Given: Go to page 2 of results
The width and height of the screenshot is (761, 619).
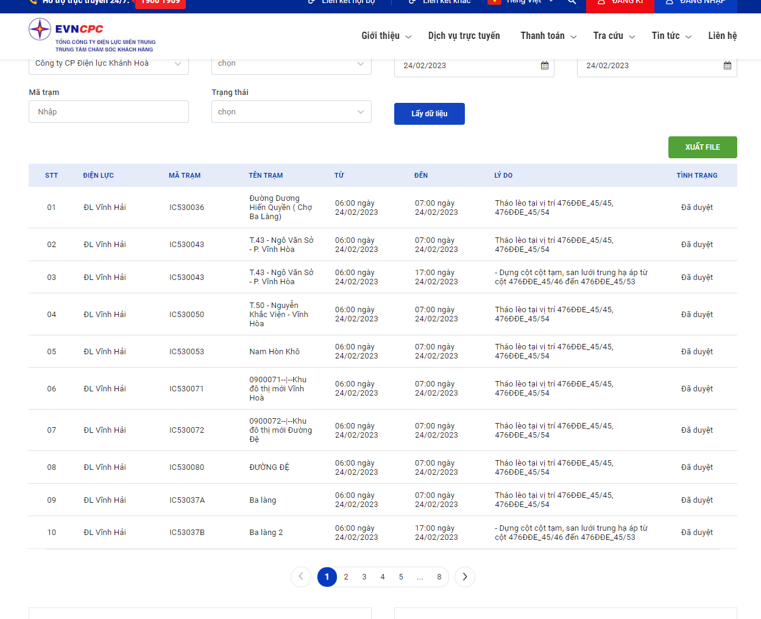Looking at the screenshot, I should coord(346,577).
